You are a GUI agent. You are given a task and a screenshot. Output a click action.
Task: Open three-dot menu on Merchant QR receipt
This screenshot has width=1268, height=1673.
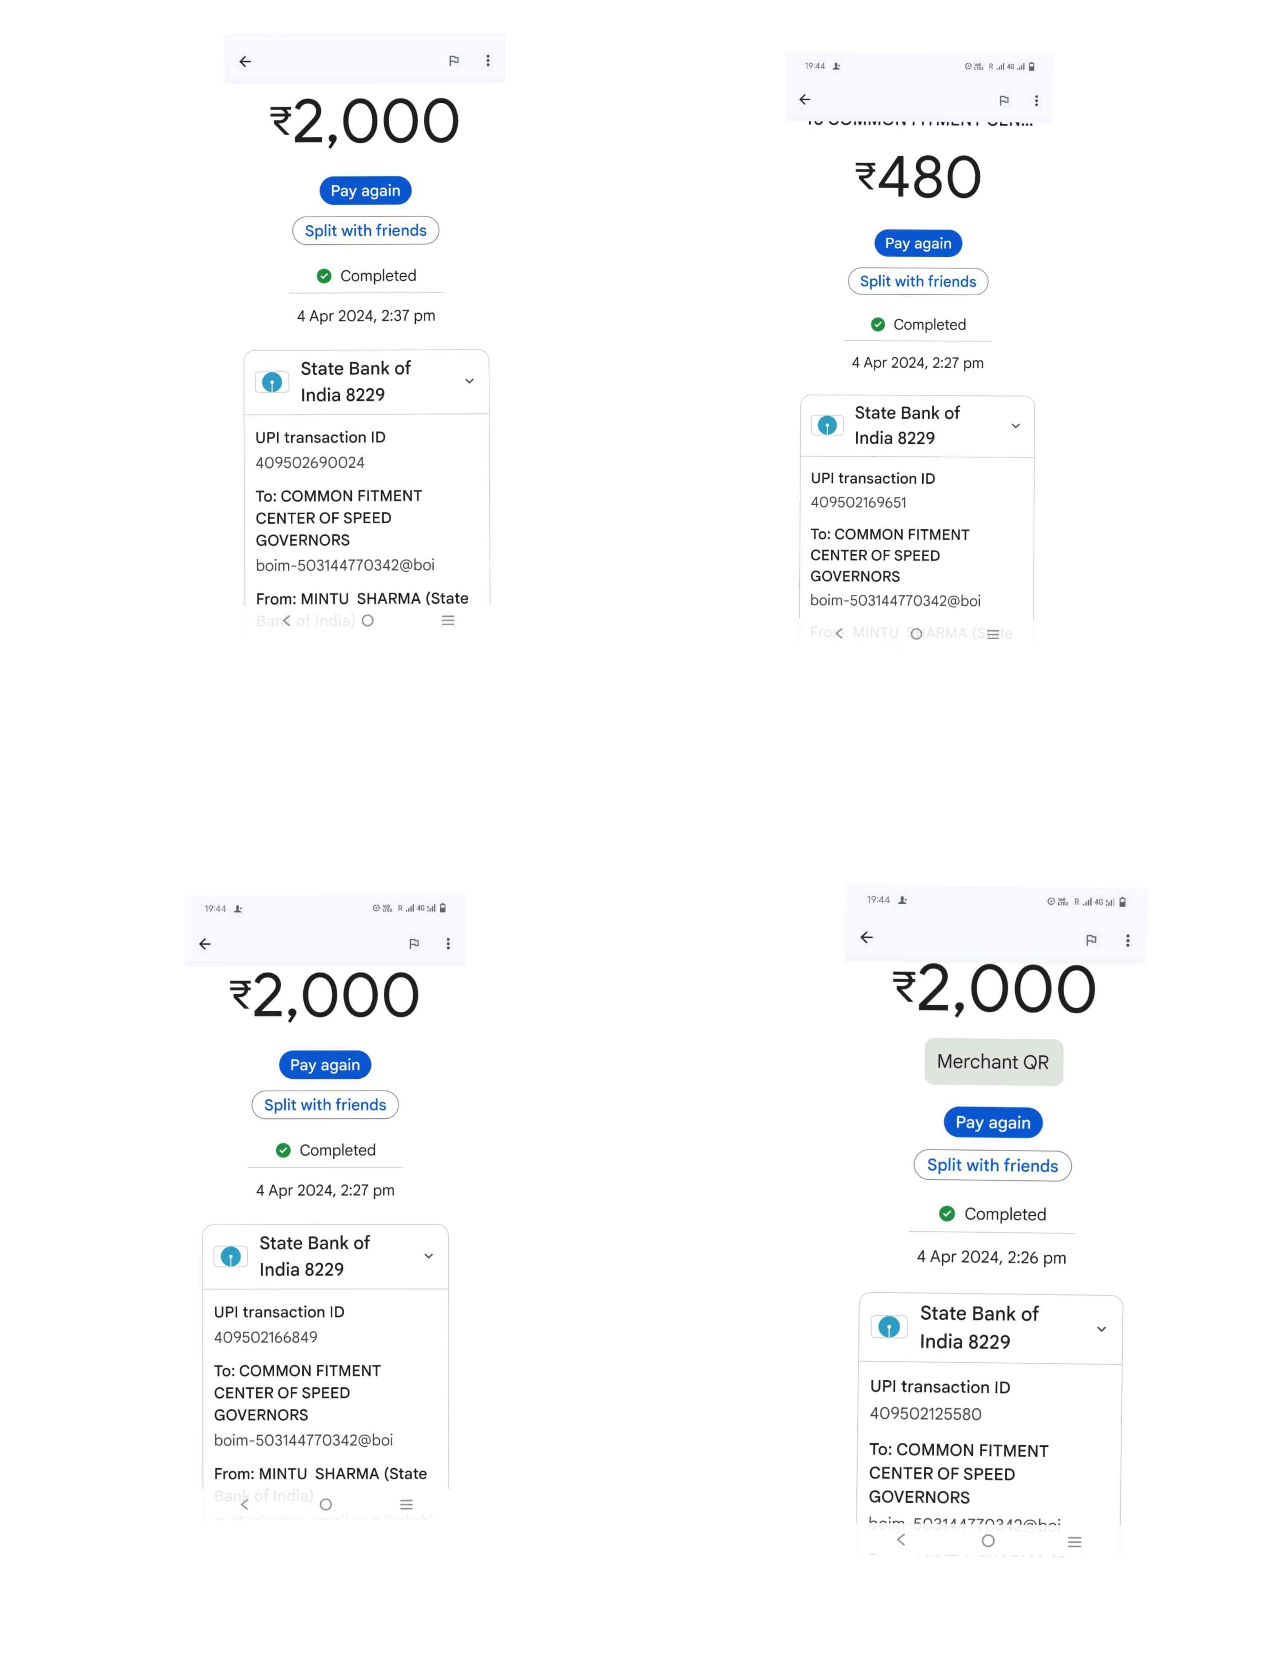pos(1128,940)
